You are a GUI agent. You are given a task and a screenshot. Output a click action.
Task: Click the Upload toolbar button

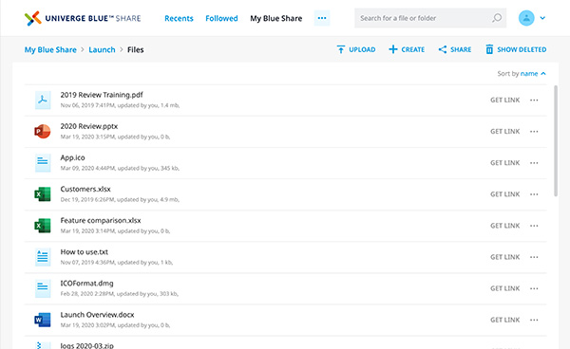coord(356,49)
